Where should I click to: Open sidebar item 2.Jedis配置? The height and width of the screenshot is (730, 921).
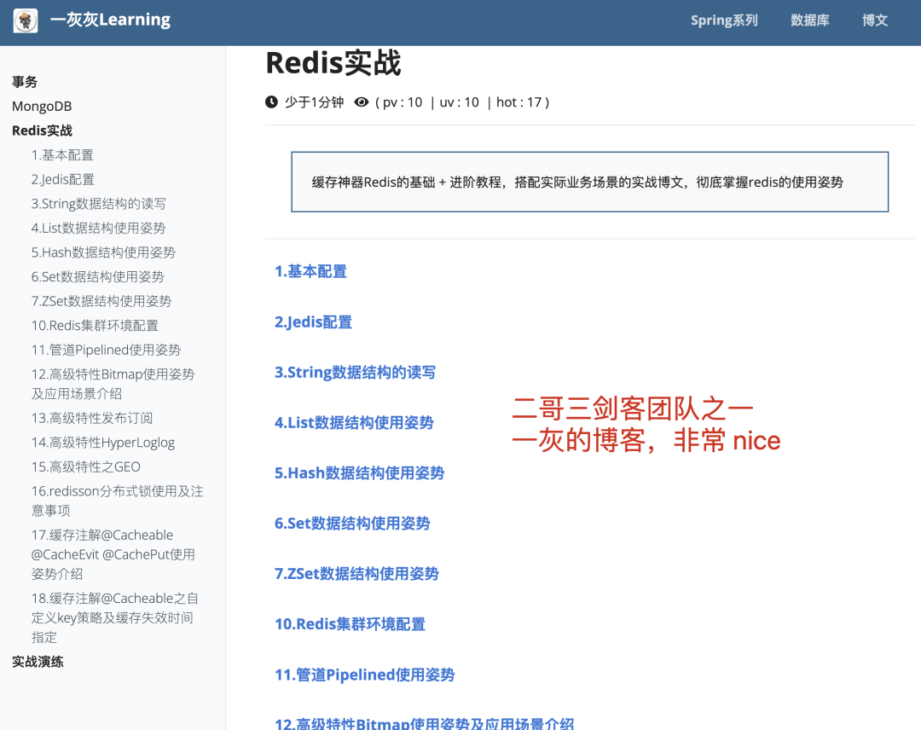tap(63, 180)
